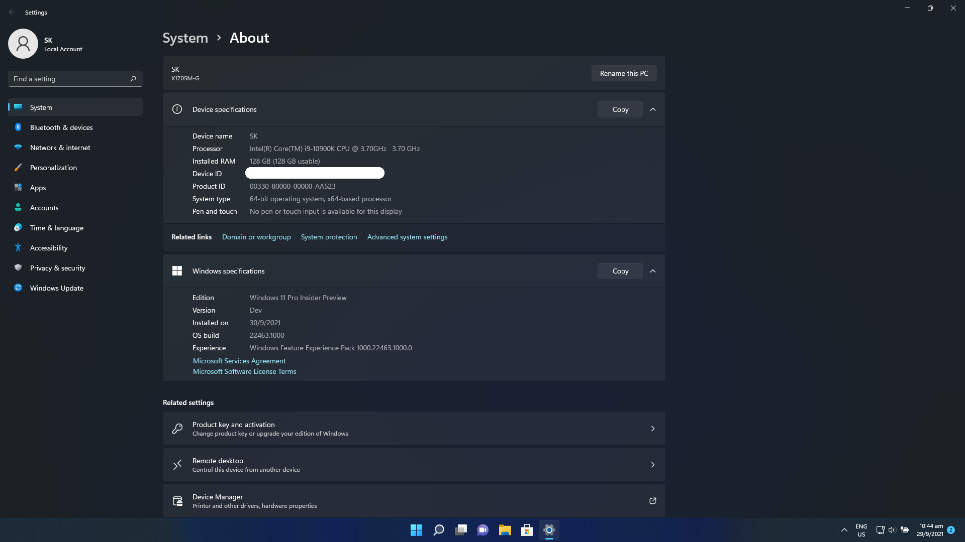965x542 pixels.
Task: Click the Device specifications info icon
Action: pyautogui.click(x=177, y=109)
